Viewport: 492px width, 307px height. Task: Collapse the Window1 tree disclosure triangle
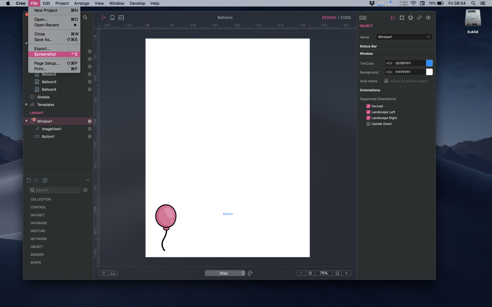[26, 121]
